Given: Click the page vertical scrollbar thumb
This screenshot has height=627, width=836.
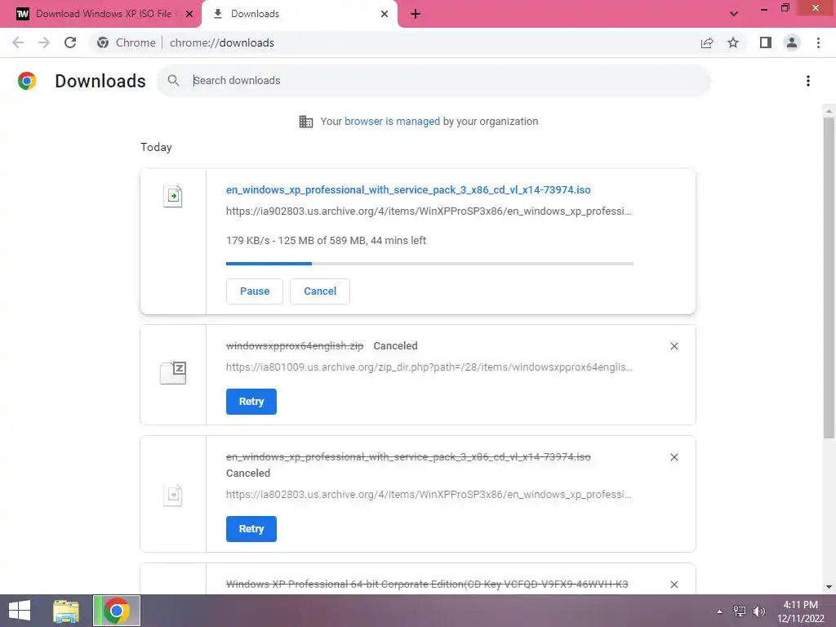Looking at the screenshot, I should [829, 278].
